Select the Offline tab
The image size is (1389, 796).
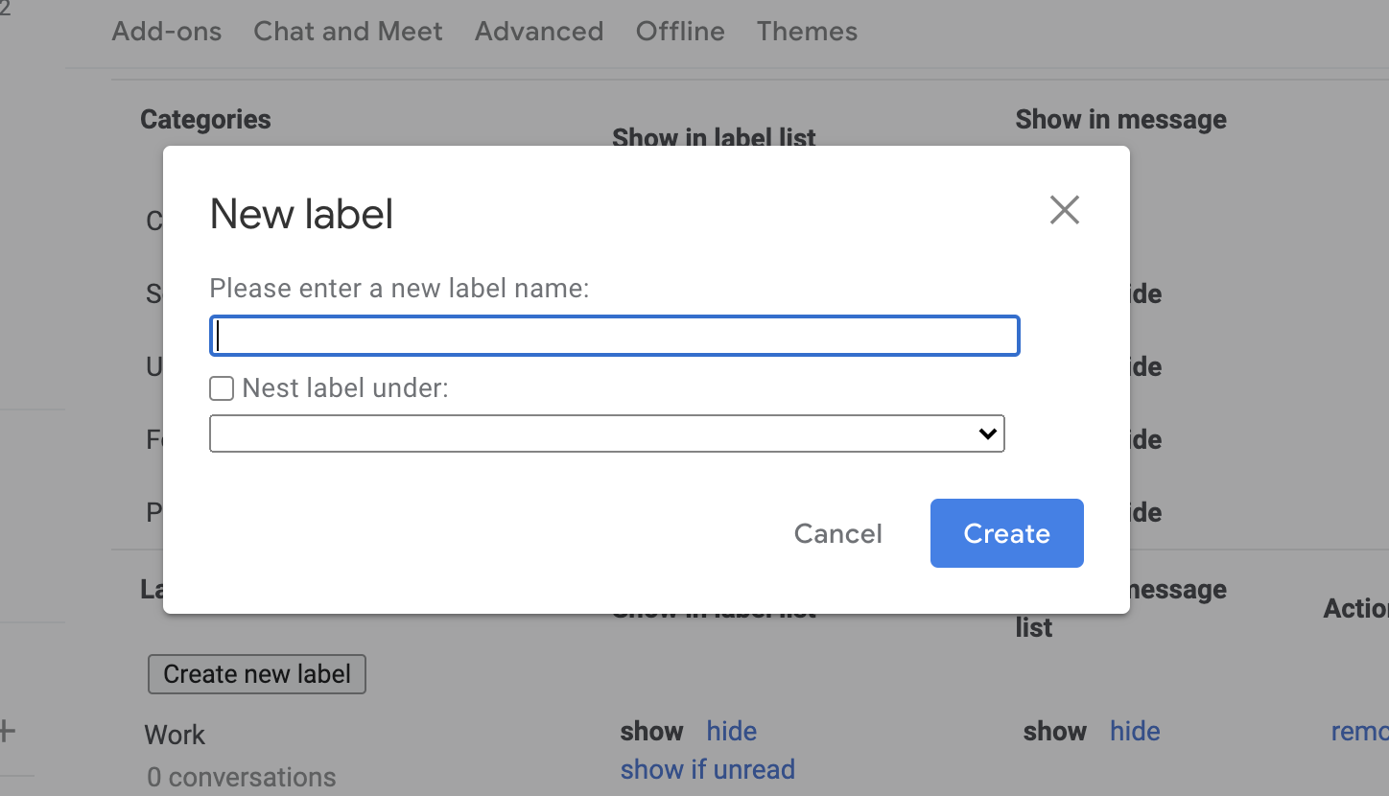(x=679, y=31)
